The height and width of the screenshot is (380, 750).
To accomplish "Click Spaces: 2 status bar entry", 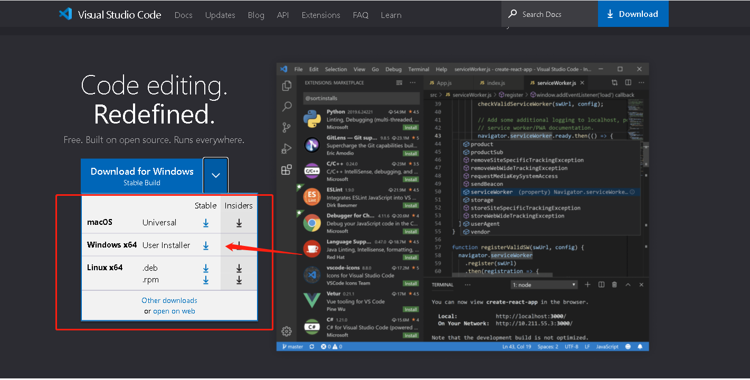I will pos(548,347).
